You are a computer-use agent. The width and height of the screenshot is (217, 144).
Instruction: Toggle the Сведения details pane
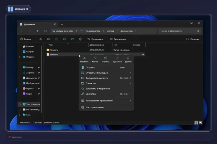pos(193,39)
